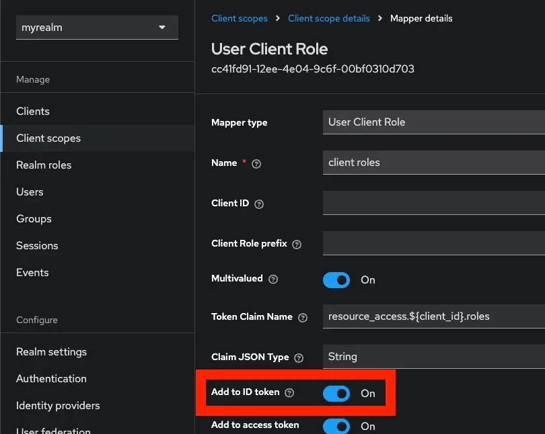The height and width of the screenshot is (434, 545).
Task: Navigate back via Client scopes breadcrumb
Action: pyautogui.click(x=240, y=18)
